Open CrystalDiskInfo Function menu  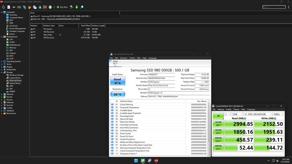tap(124, 58)
